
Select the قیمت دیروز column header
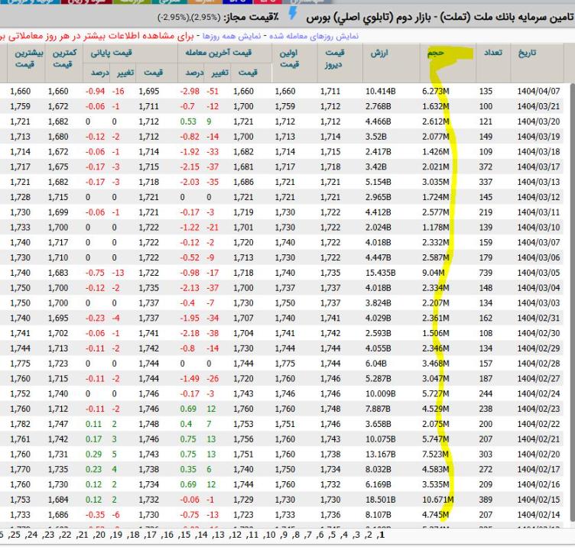pos(335,60)
